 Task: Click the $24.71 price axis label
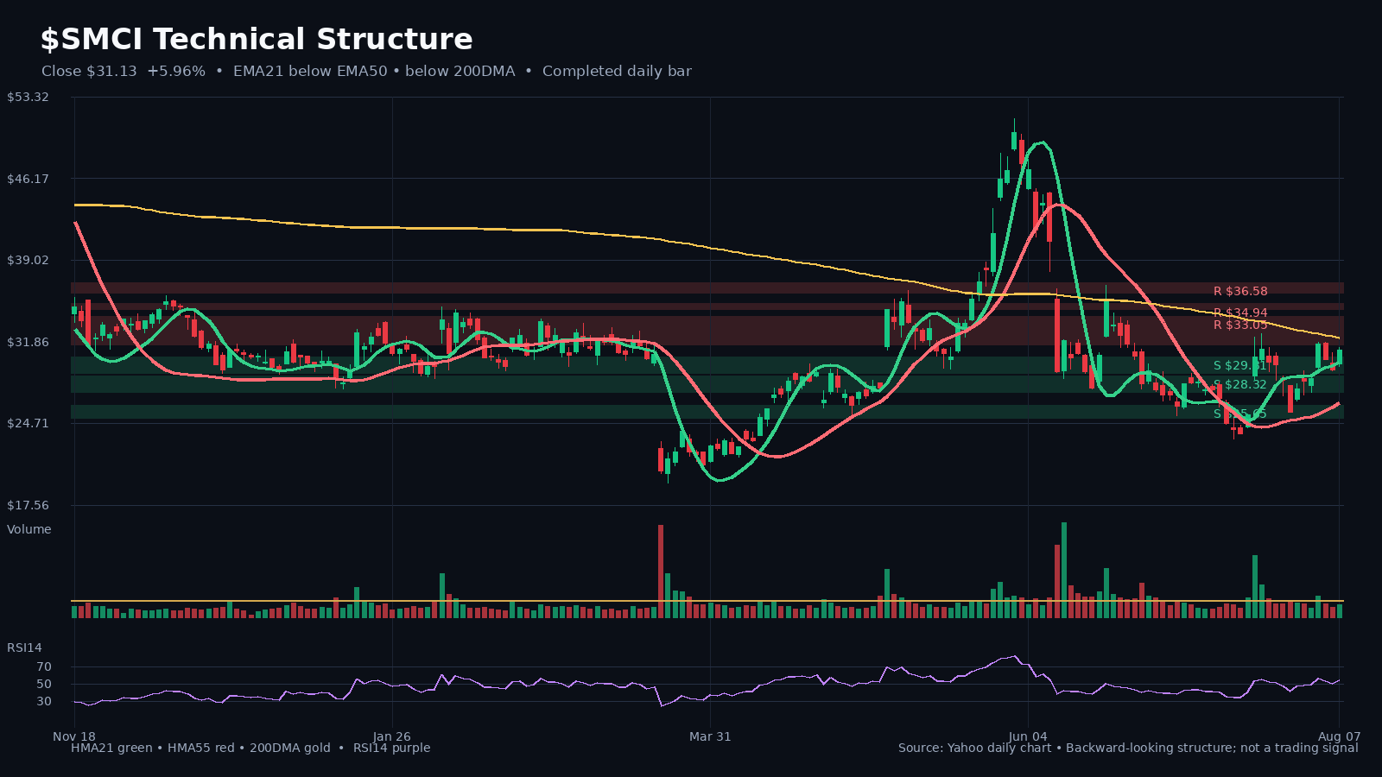(x=28, y=423)
